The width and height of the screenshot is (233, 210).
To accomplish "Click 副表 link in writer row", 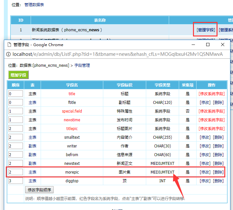I will point(32,146).
